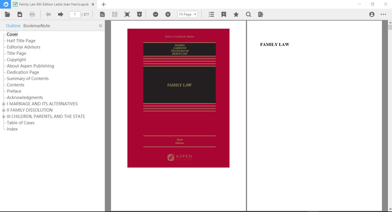392x212 pixels.
Task: Open Summary of Contents entry
Action: (28, 79)
